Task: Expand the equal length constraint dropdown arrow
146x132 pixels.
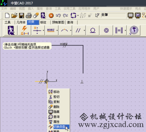Action: [x=125, y=30]
